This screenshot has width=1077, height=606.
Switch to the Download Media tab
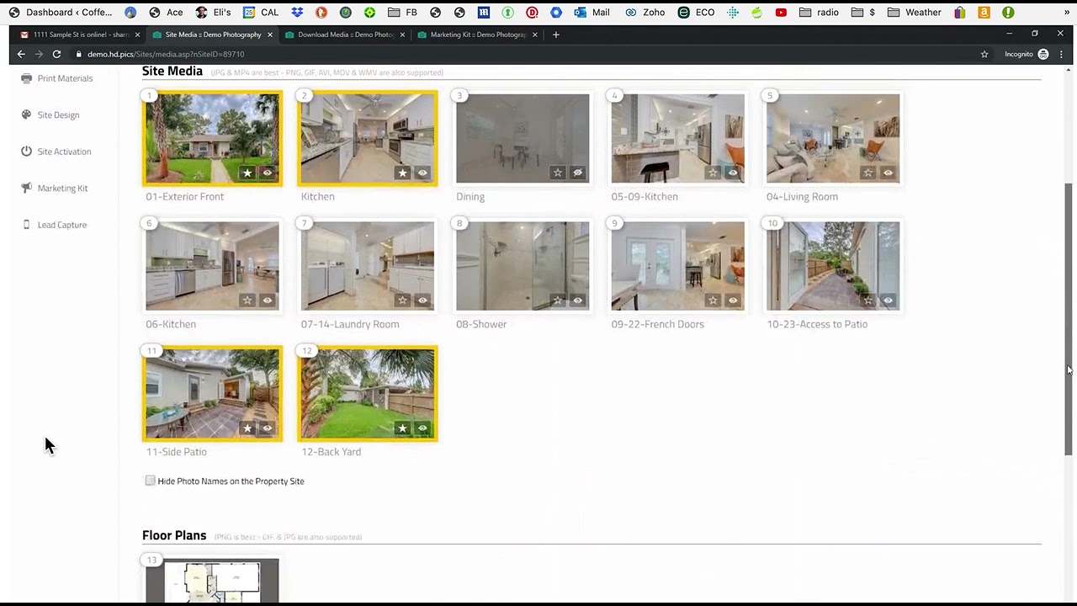pyautogui.click(x=346, y=35)
